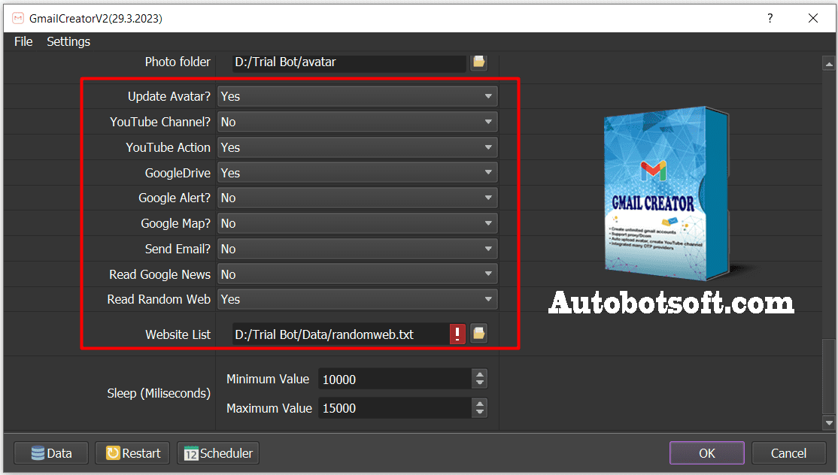The image size is (838, 475).
Task: Click the vertical scrollbar thumb
Action: point(829,377)
